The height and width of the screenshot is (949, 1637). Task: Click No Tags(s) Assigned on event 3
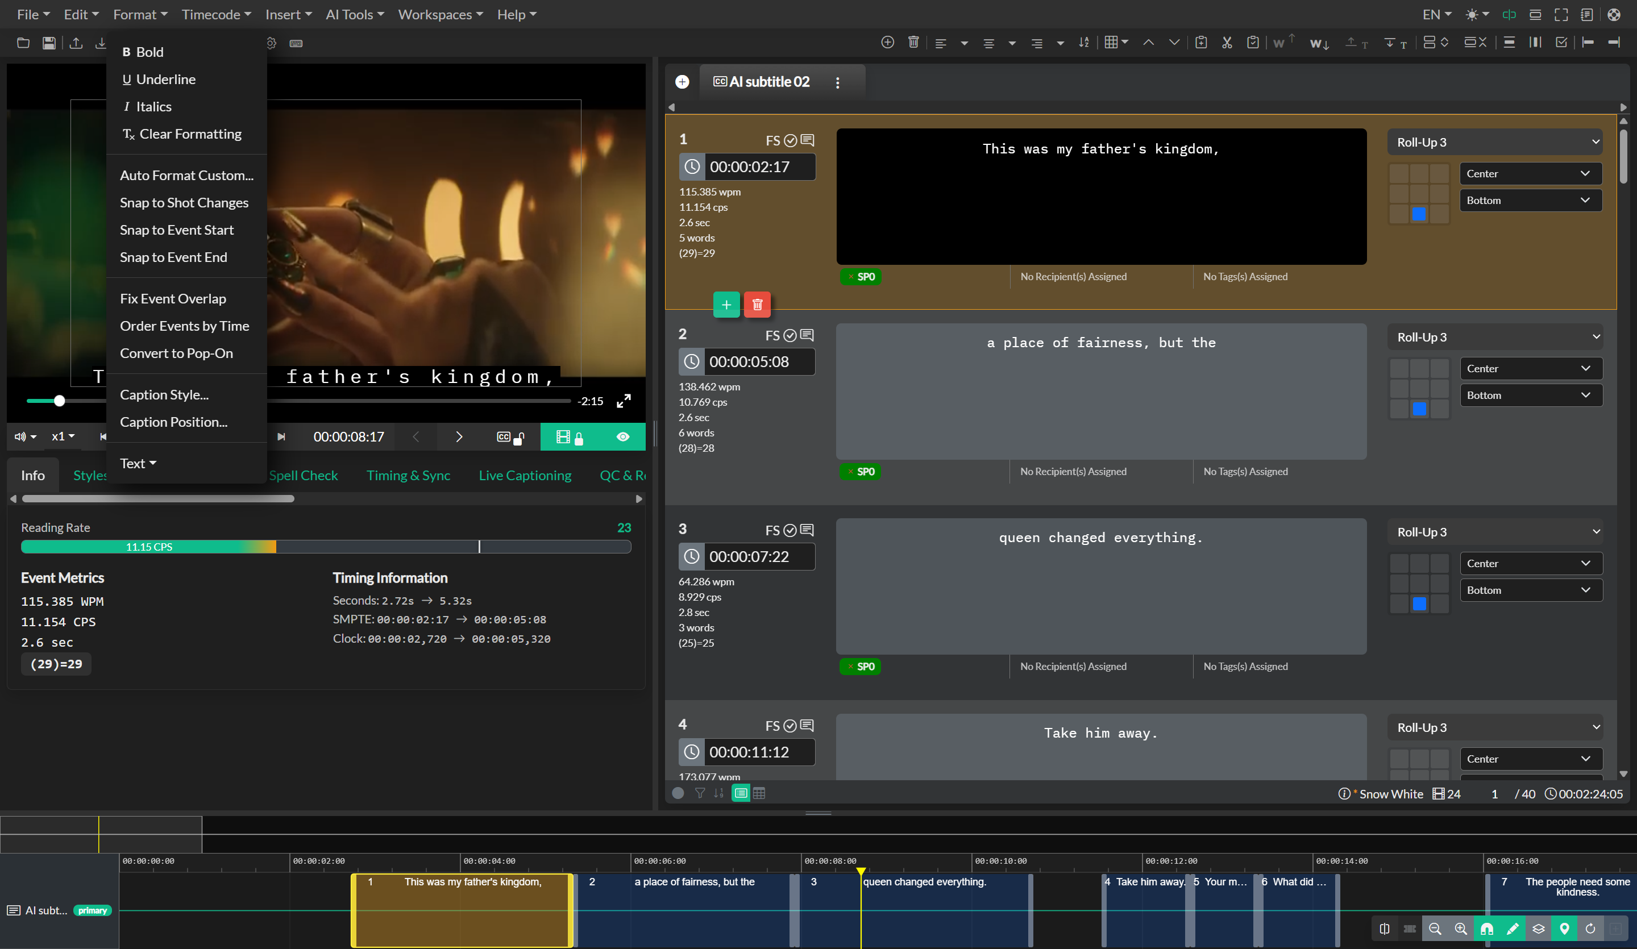click(1245, 667)
